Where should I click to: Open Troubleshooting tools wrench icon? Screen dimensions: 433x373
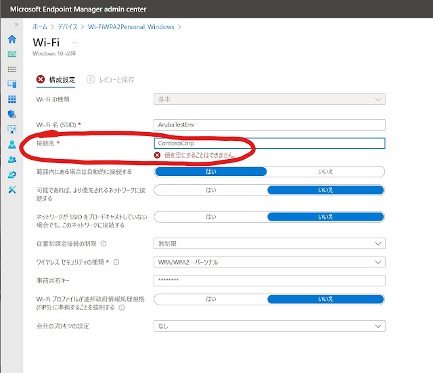tap(12, 190)
